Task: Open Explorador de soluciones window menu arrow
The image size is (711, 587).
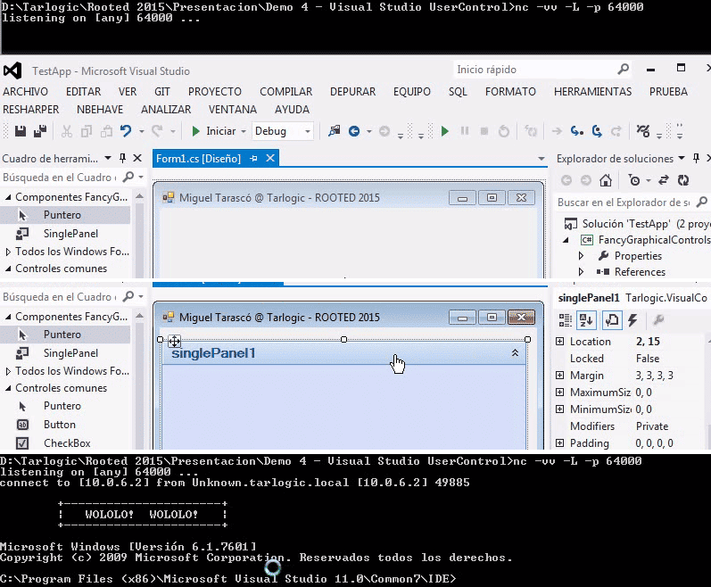Action: point(682,158)
